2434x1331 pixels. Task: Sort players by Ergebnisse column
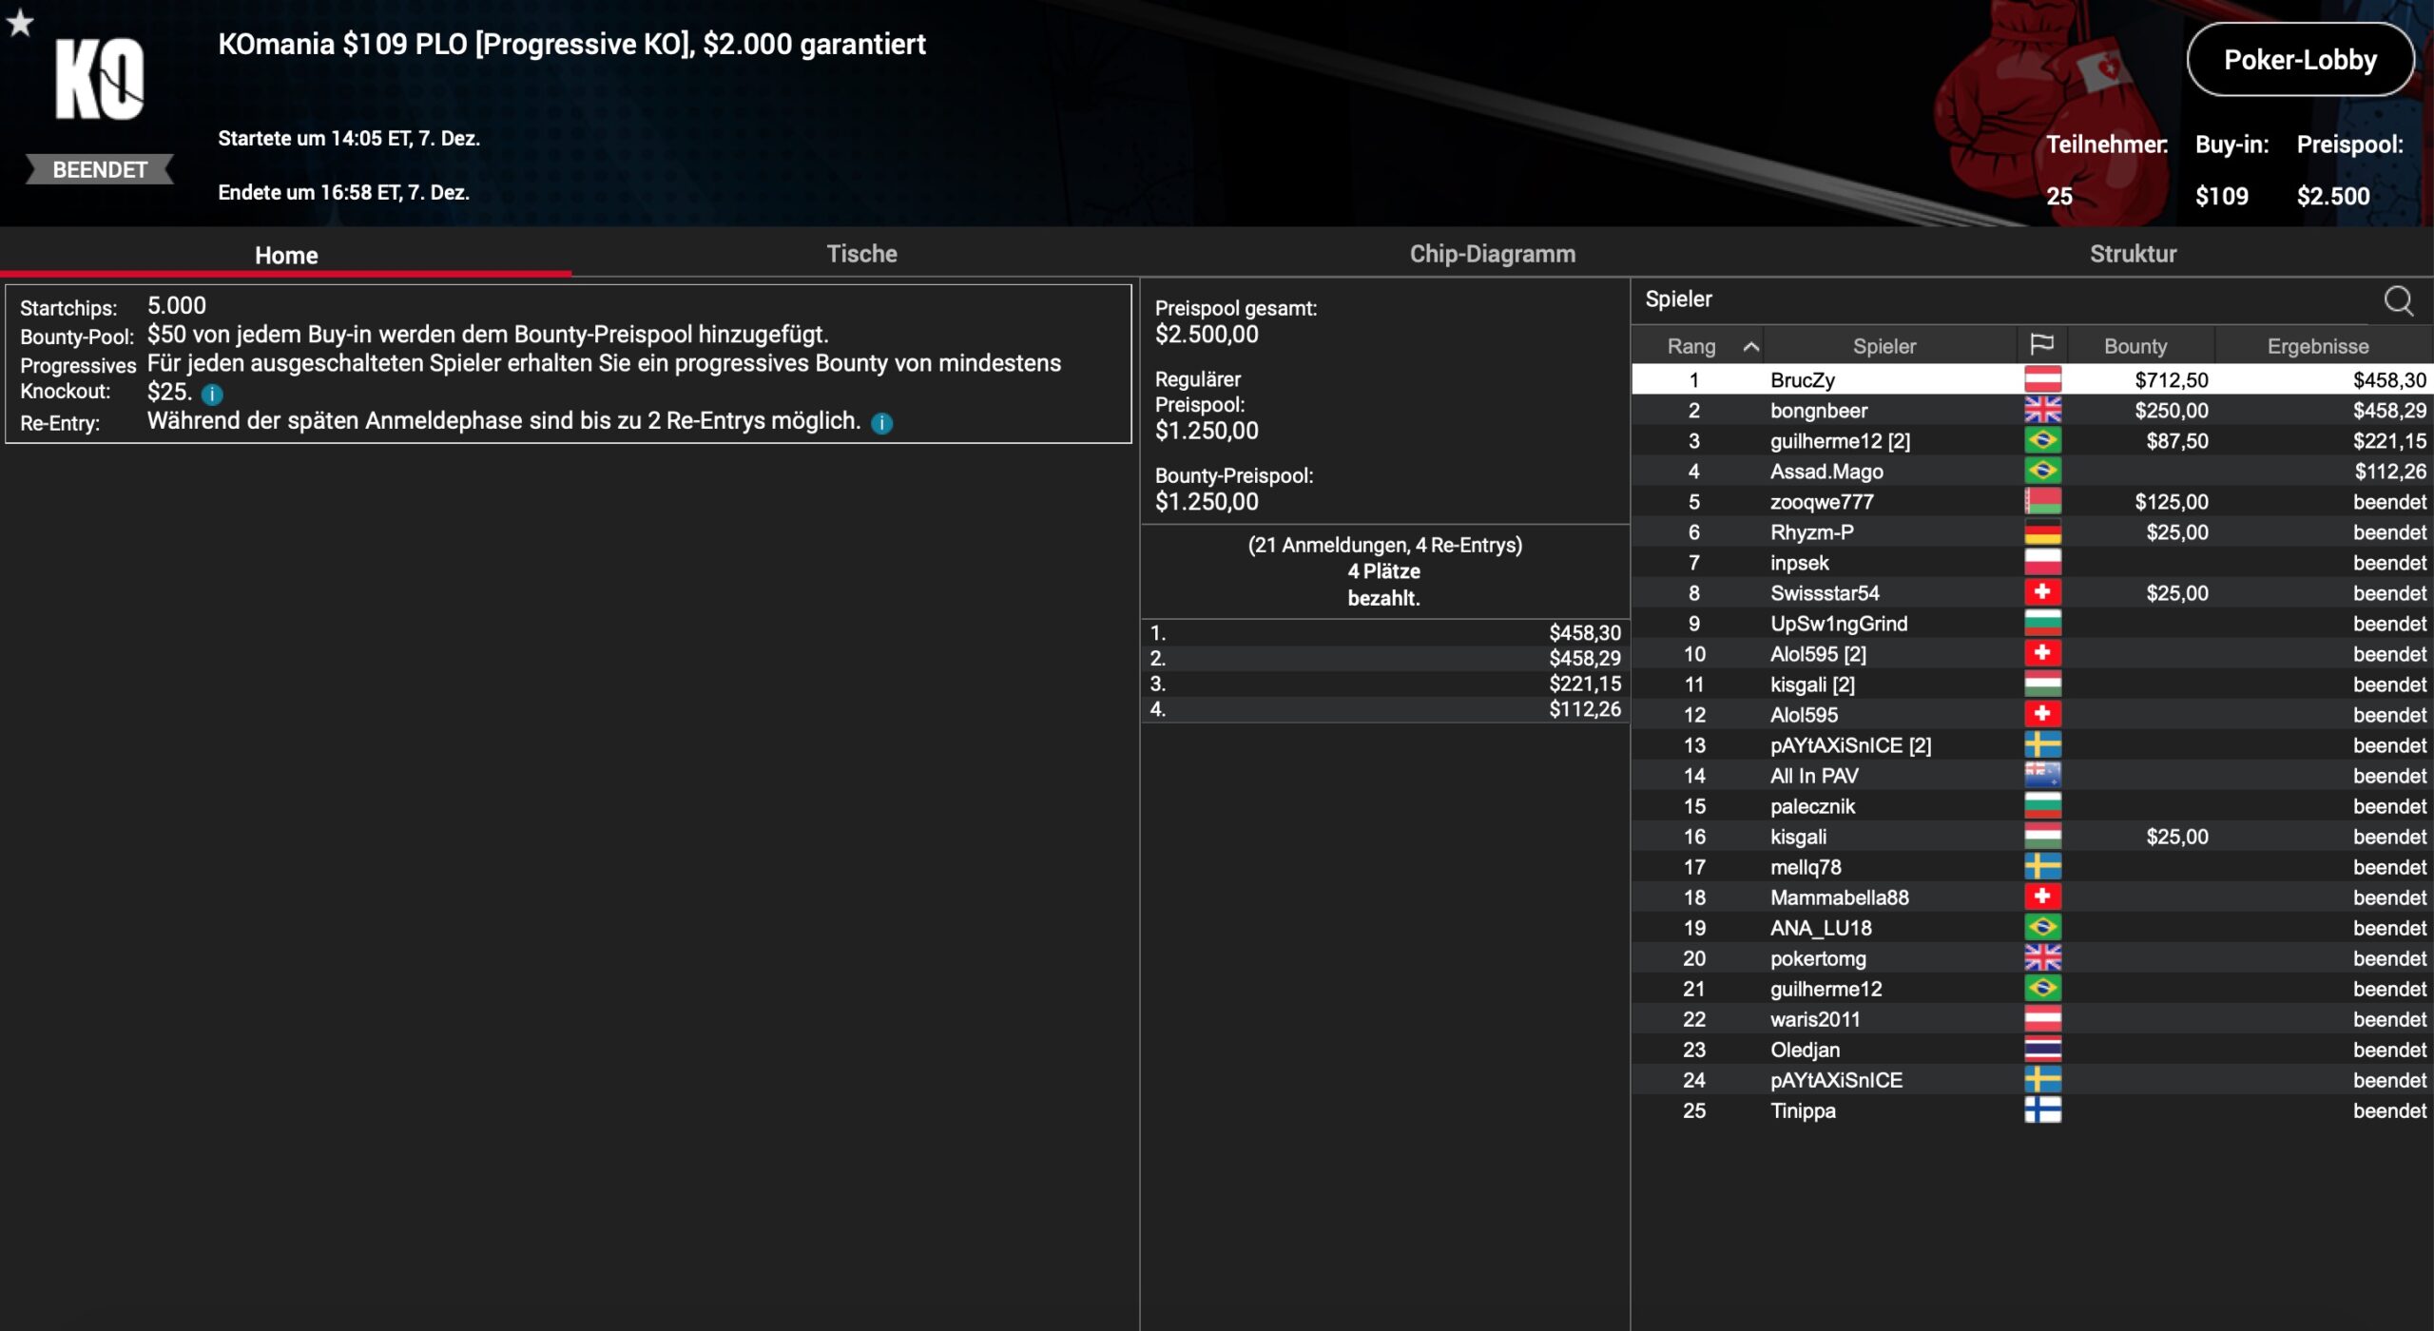pos(2317,346)
